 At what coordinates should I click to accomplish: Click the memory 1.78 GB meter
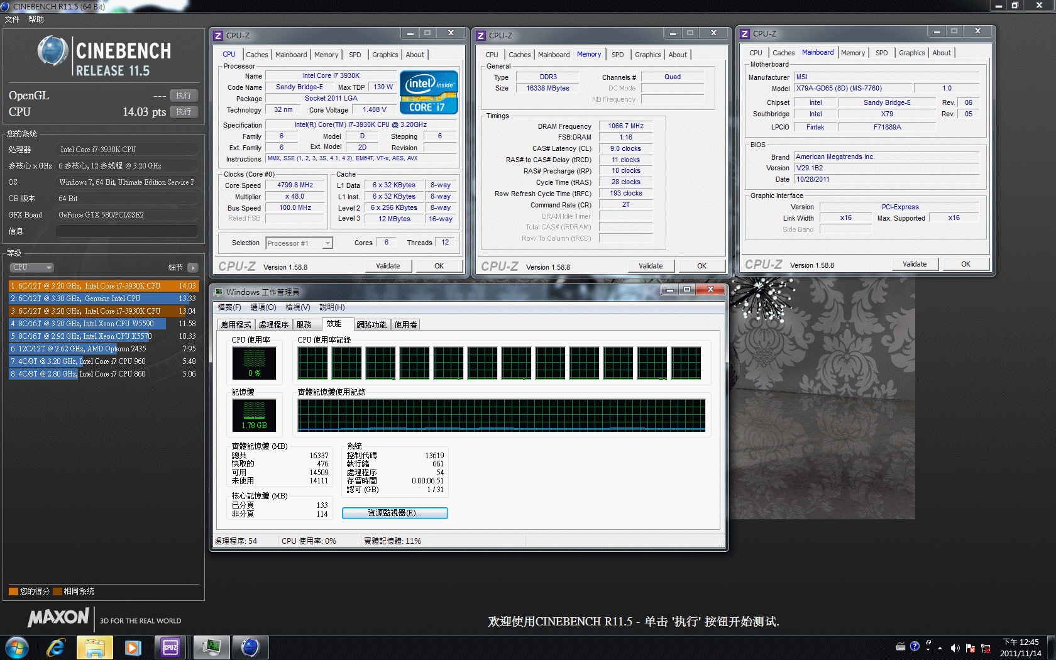(x=254, y=415)
